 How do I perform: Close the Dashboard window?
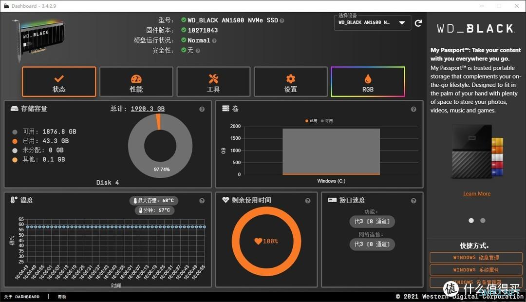pos(517,6)
